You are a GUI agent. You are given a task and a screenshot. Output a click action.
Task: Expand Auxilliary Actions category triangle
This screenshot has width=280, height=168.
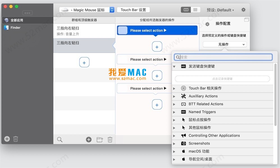click(174, 96)
